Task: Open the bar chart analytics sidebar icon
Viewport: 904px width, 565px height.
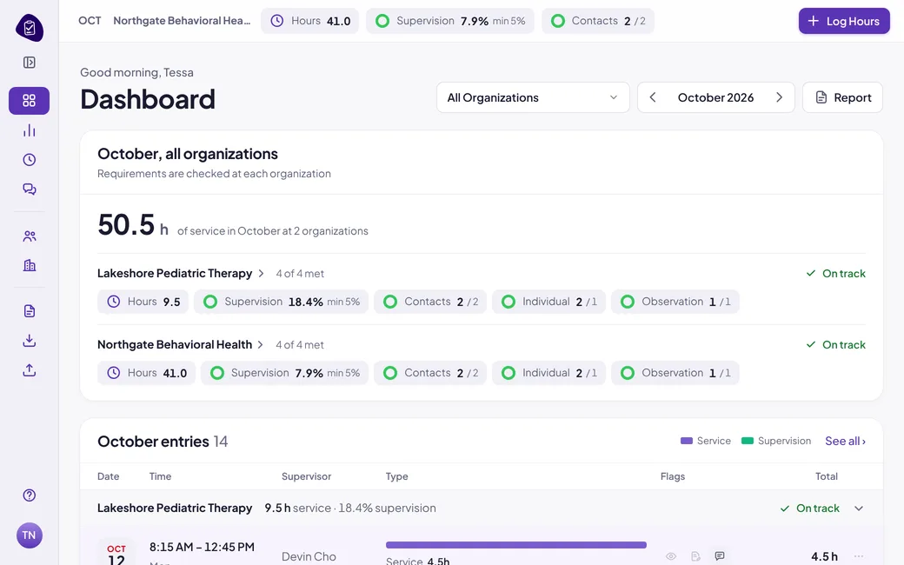Action: pos(30,131)
